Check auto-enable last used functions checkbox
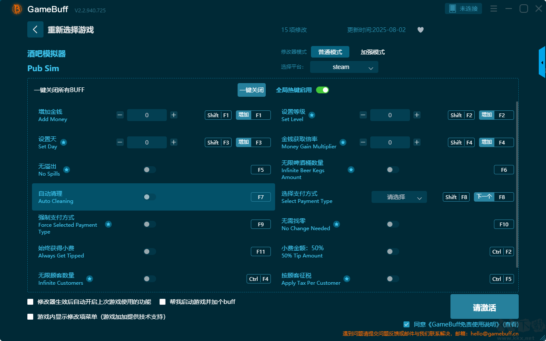 tap(30, 302)
